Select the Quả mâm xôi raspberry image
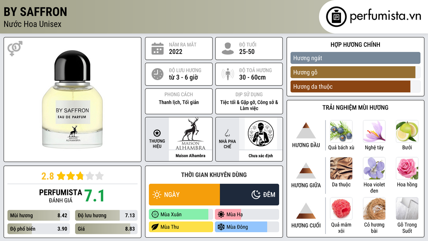 (341, 208)
